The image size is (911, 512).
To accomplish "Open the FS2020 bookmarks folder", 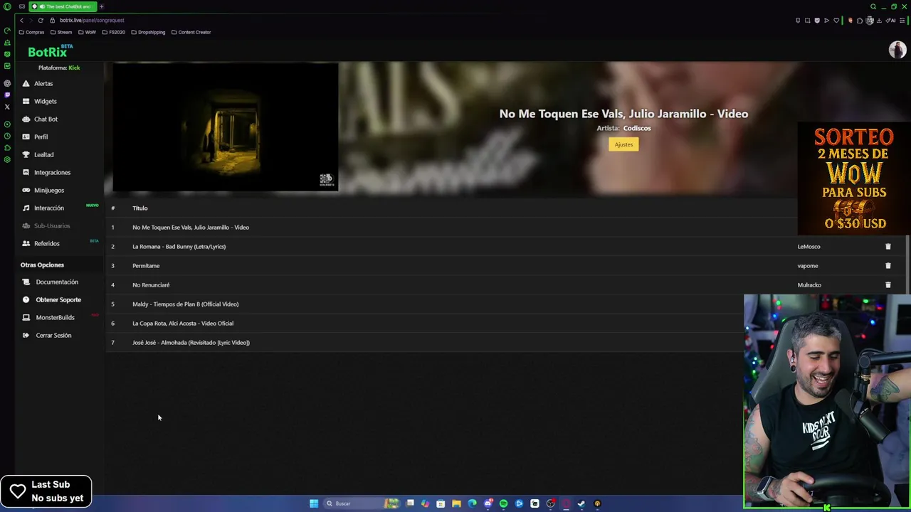I will 113,32.
